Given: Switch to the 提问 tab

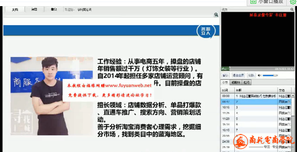Looking at the screenshot, I should [x=247, y=82].
